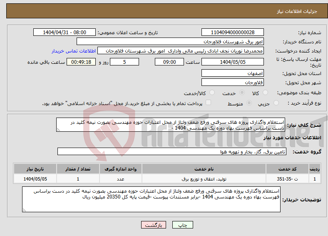Screen dimensions: 328x236
Task: Click the remaining time field 00:49:18
Action: (81, 62)
